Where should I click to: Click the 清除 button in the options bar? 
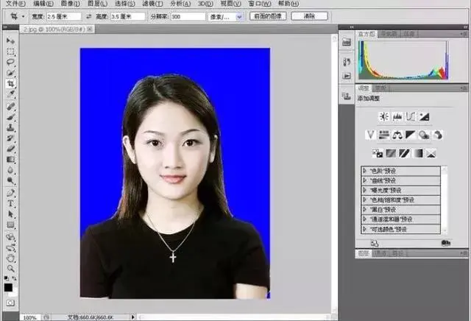click(309, 15)
